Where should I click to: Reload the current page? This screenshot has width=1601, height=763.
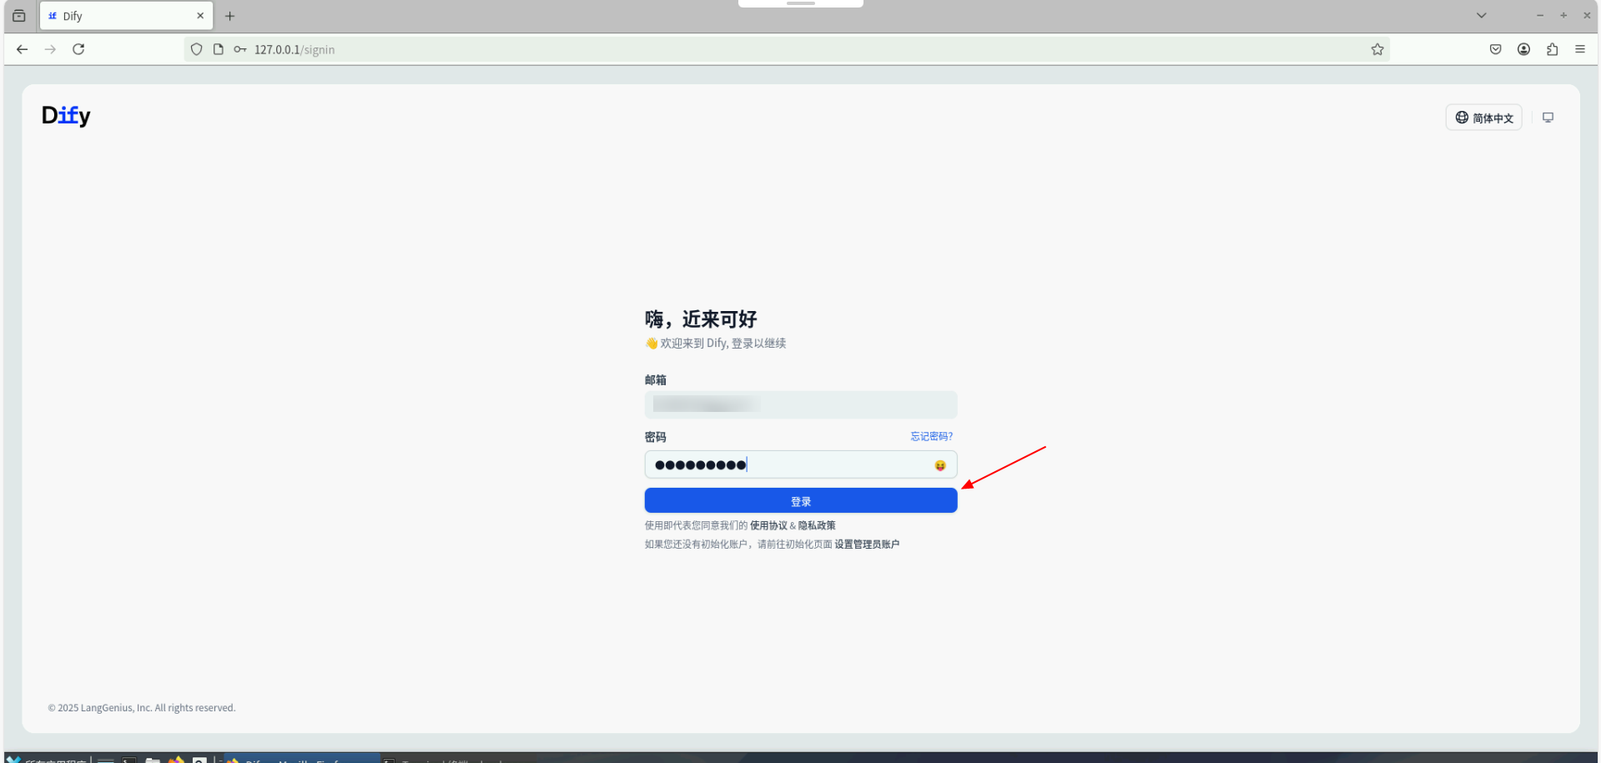78,49
